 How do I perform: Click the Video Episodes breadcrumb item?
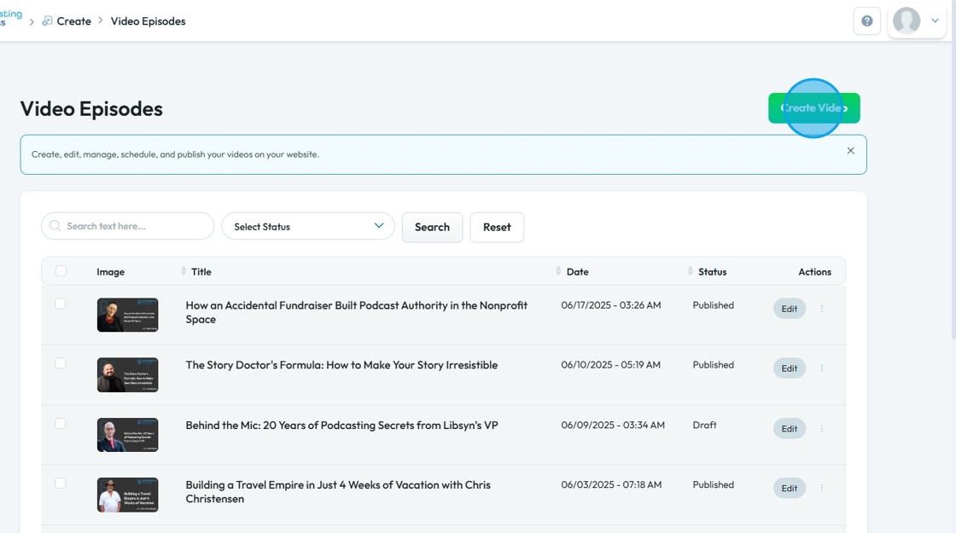tap(148, 21)
